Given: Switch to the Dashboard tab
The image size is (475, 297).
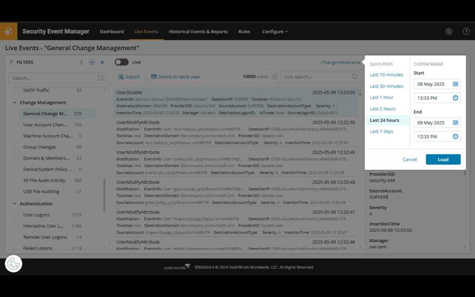Looking at the screenshot, I should (112, 32).
